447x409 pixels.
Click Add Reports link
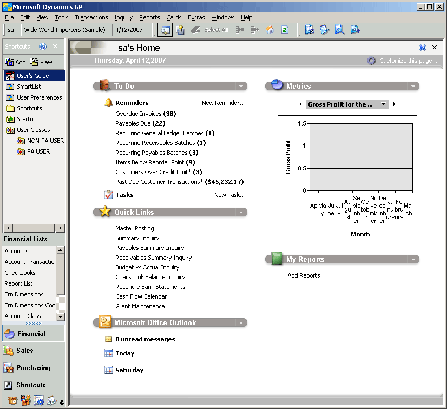coord(304,275)
